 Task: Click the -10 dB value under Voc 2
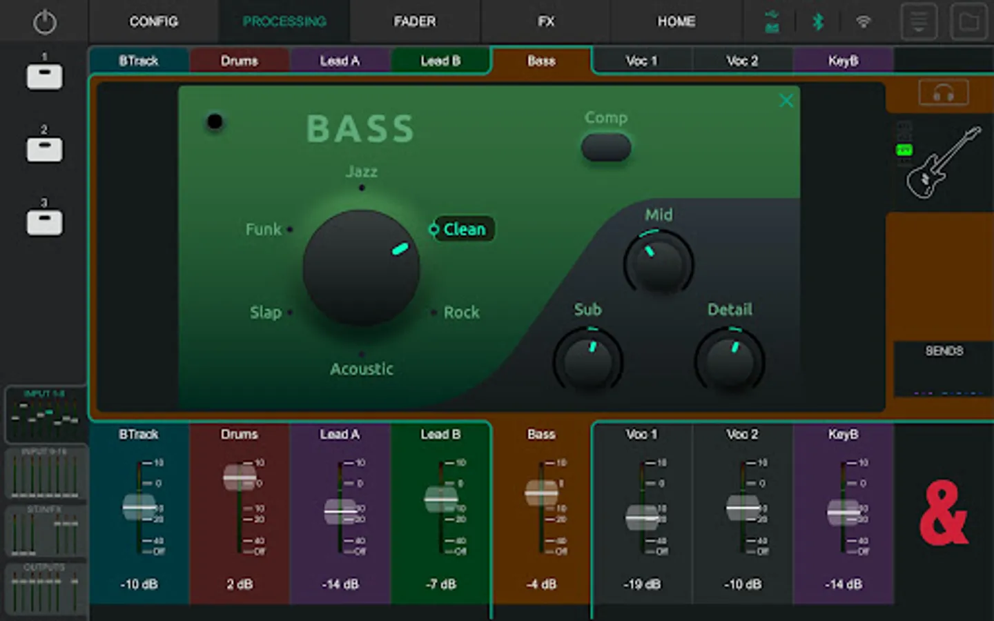[743, 584]
